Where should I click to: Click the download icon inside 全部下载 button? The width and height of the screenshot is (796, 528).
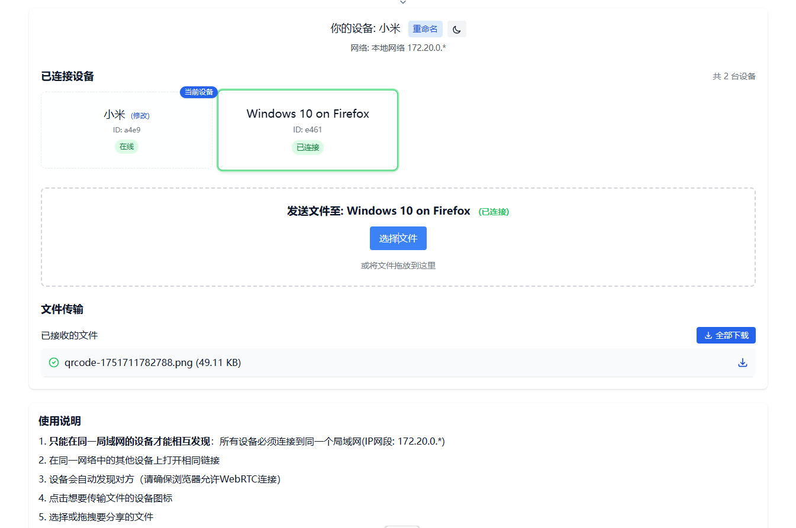708,335
